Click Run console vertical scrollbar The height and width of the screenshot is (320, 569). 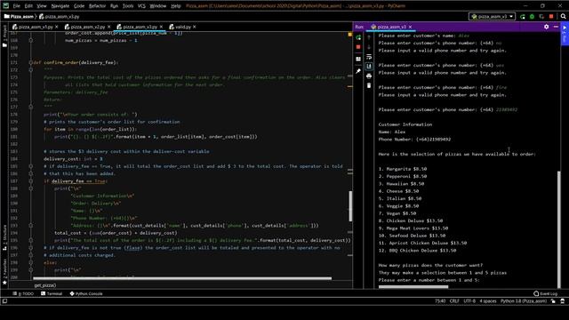(559, 229)
